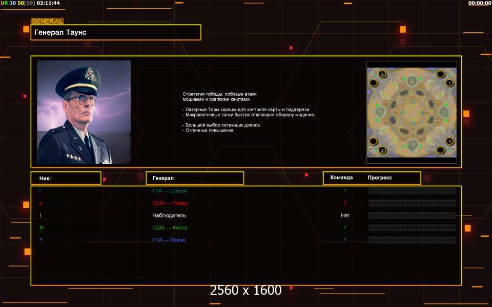Select start position 2 on the minimap
The height and width of the screenshot is (307, 492).
click(x=382, y=150)
